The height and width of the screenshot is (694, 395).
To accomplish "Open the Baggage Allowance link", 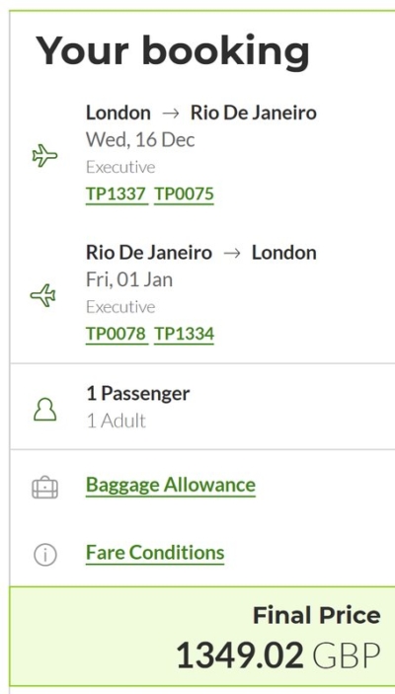I will pyautogui.click(x=171, y=486).
